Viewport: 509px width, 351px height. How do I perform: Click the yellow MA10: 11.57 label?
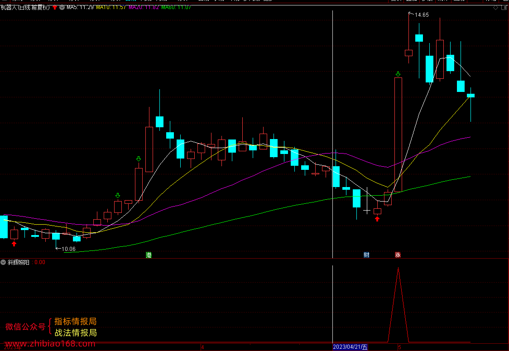point(111,7)
